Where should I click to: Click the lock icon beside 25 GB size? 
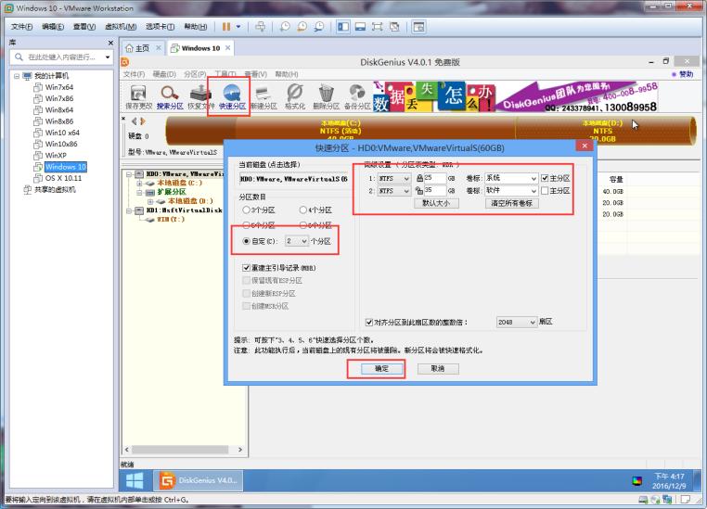[419, 178]
